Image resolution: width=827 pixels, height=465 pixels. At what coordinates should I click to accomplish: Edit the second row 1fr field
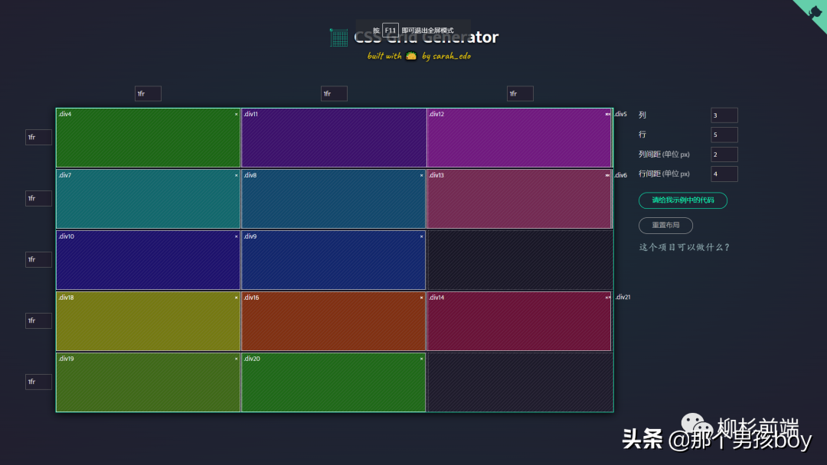38,199
